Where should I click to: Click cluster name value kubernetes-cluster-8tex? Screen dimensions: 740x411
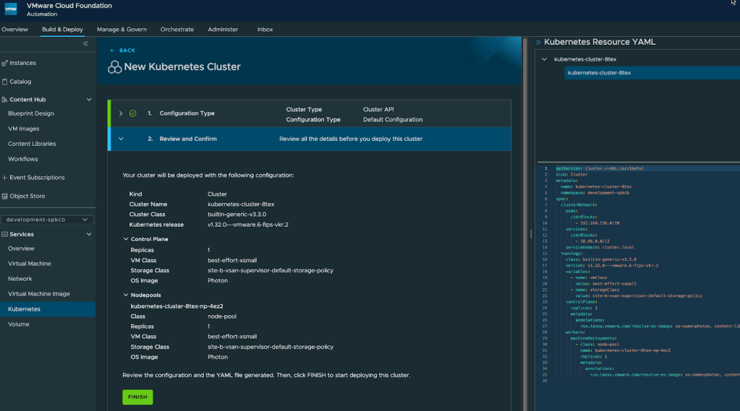241,204
